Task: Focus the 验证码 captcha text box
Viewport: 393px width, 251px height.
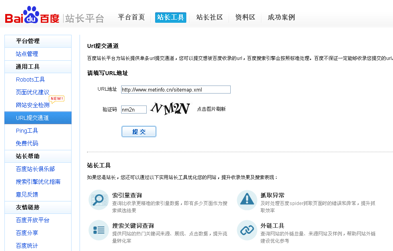Action: (x=134, y=110)
